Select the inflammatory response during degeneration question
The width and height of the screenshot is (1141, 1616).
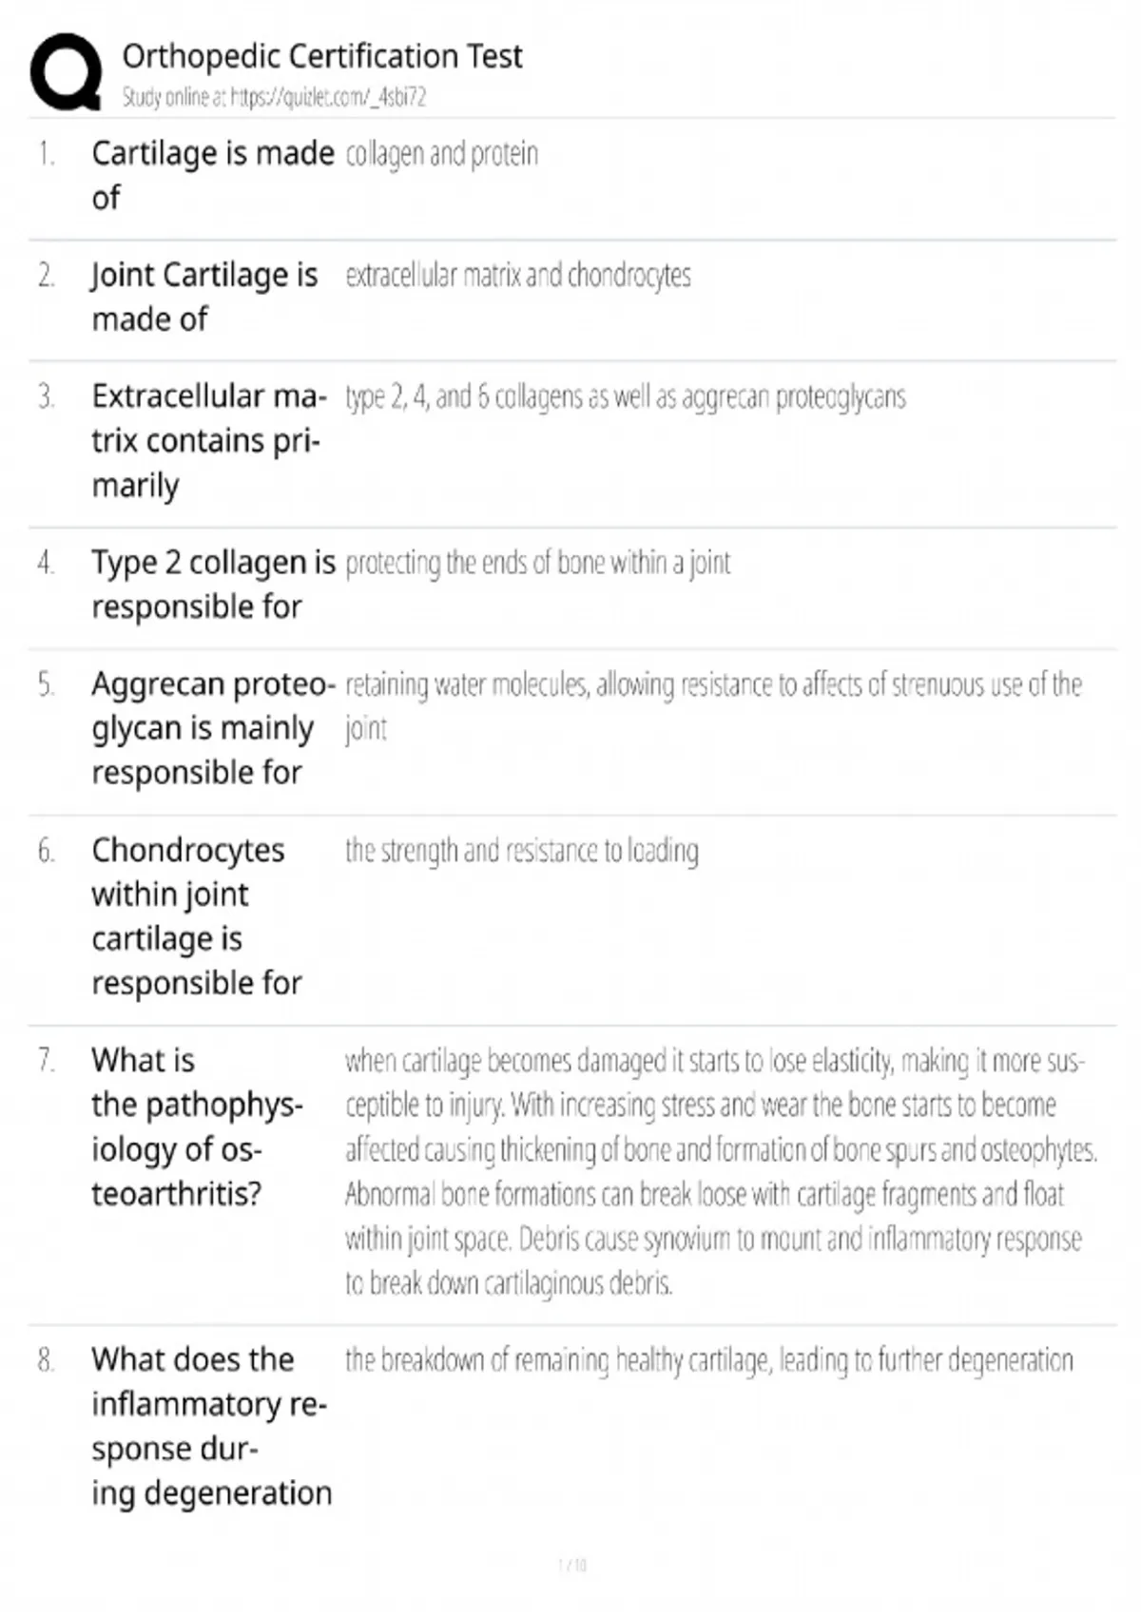[x=211, y=1426]
